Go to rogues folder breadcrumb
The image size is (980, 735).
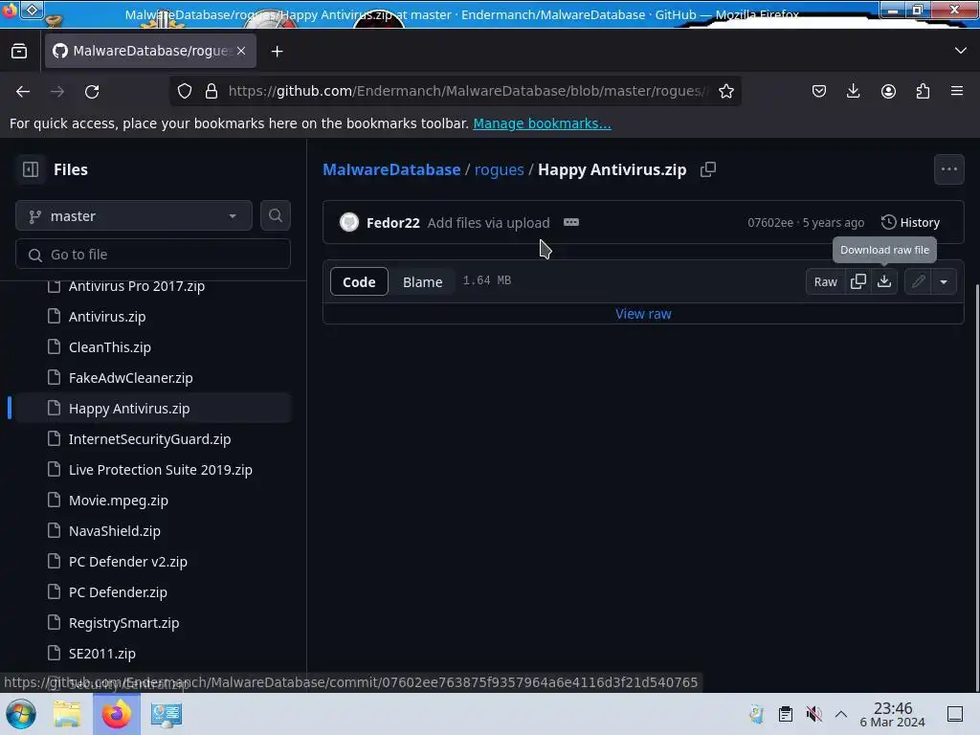pyautogui.click(x=499, y=169)
